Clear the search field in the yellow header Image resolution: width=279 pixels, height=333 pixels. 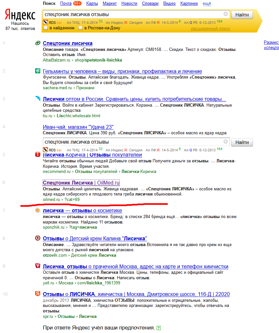(226, 14)
